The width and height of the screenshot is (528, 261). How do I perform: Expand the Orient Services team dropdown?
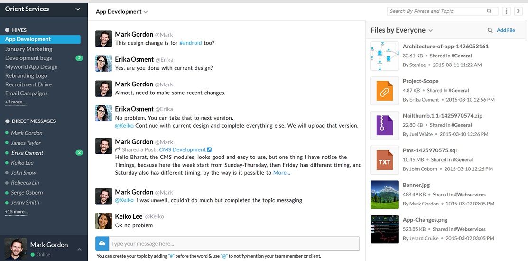(78, 9)
